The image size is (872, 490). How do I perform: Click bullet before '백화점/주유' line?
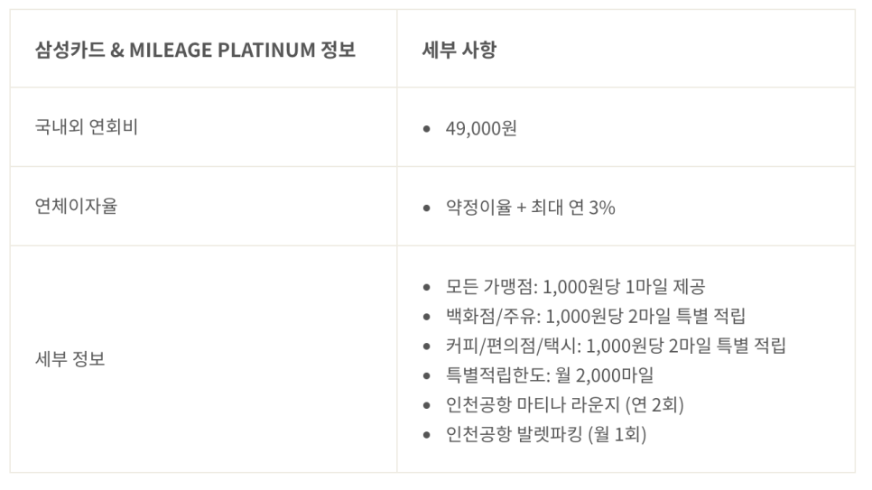pyautogui.click(x=427, y=317)
